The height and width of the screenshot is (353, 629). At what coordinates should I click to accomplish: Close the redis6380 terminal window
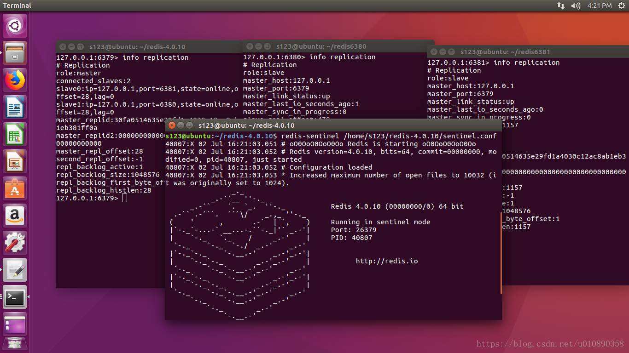click(x=250, y=46)
